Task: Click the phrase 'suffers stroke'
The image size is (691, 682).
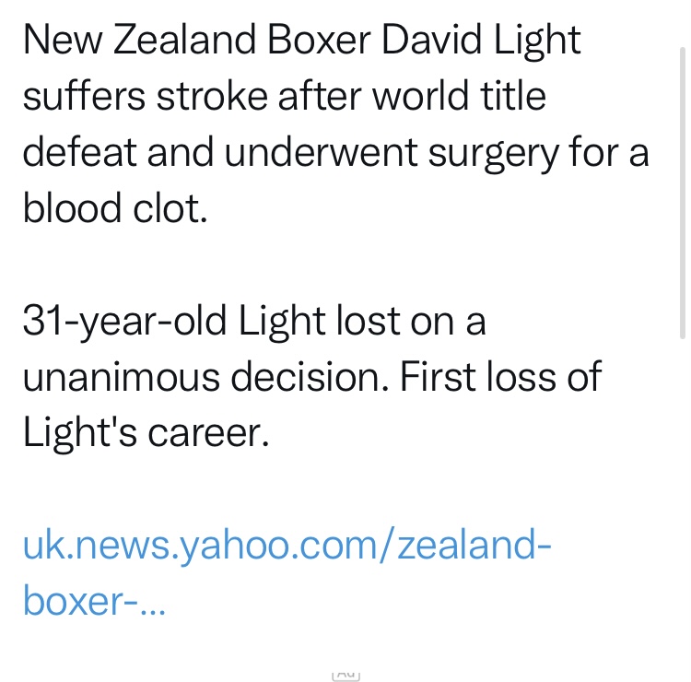Action: [140, 98]
